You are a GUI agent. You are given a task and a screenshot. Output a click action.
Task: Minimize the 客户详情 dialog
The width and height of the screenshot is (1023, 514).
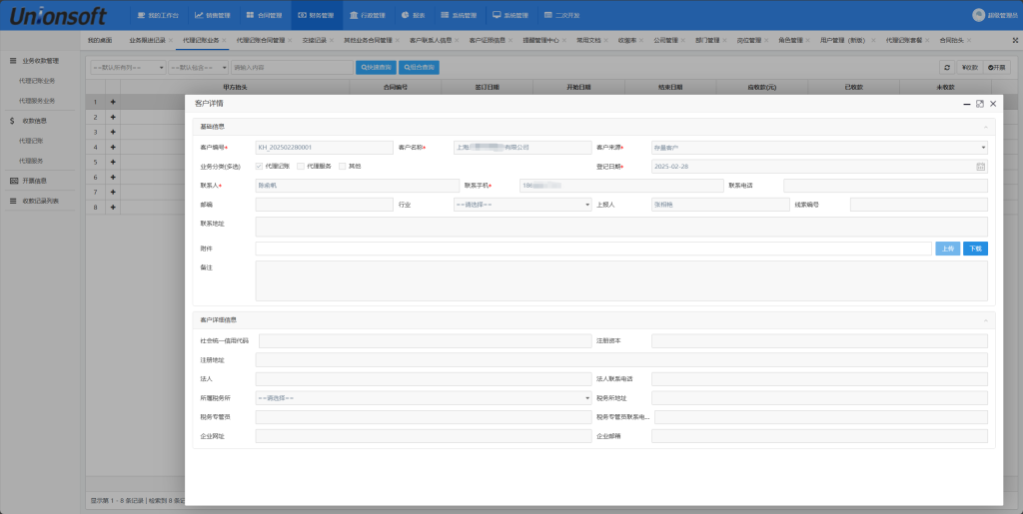pos(967,104)
